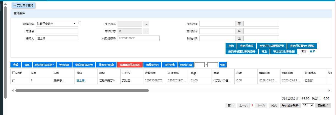Toggle the 全/反 select-all checkbox
Screen dimensions: 336x115
(x=14, y=73)
